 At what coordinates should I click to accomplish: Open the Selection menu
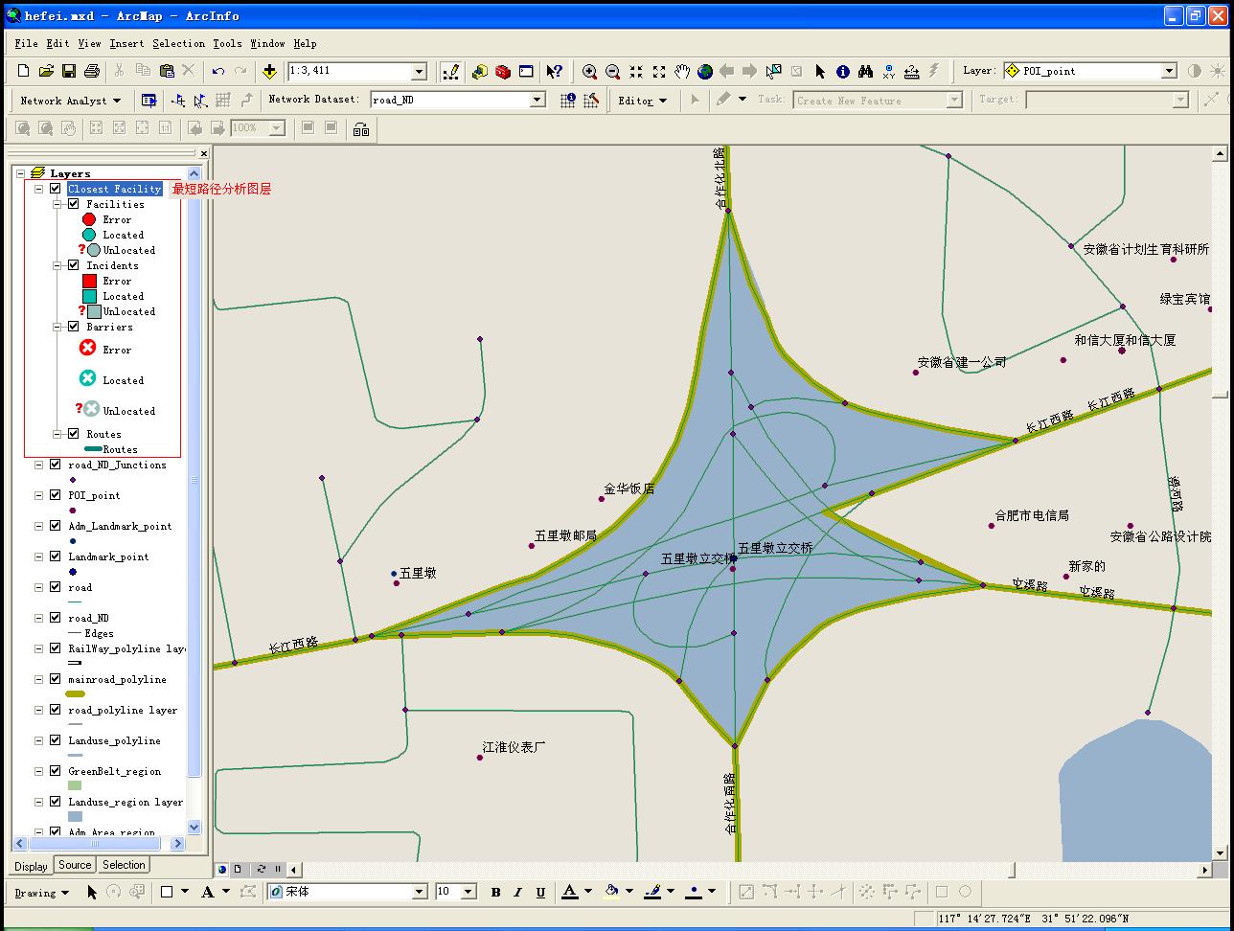tap(178, 43)
